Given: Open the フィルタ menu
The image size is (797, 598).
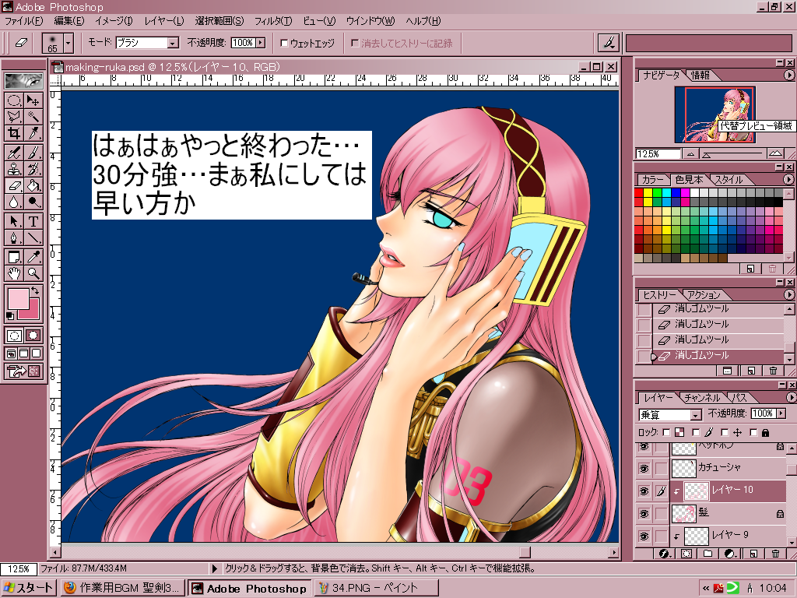Looking at the screenshot, I should click(x=272, y=21).
